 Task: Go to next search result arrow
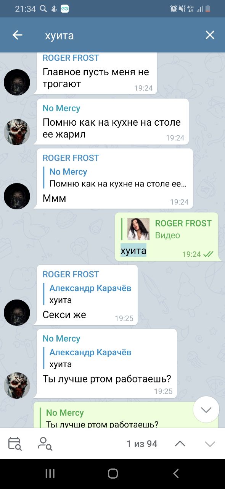[210, 444]
